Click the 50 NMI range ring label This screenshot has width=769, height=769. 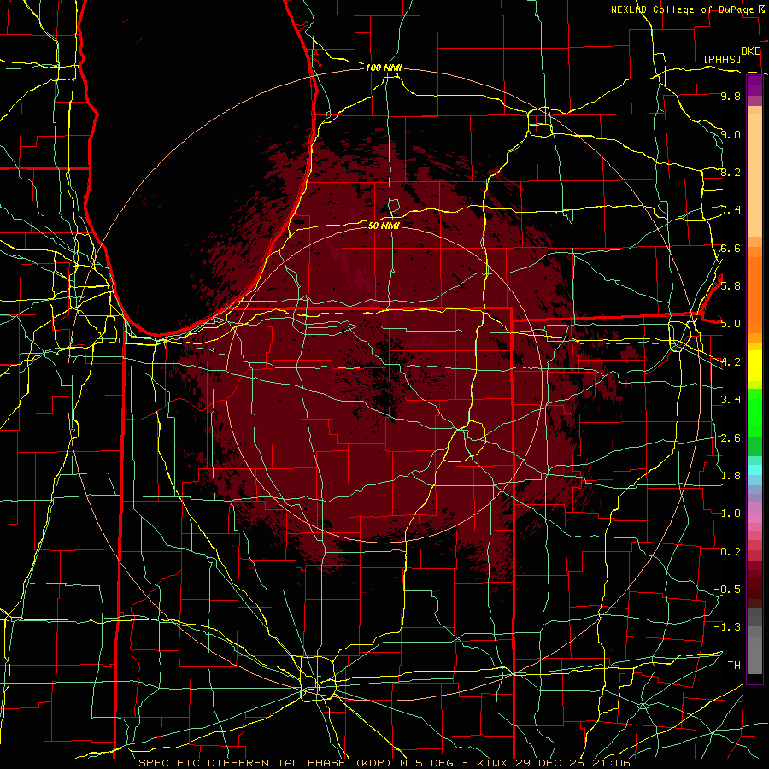[384, 226]
